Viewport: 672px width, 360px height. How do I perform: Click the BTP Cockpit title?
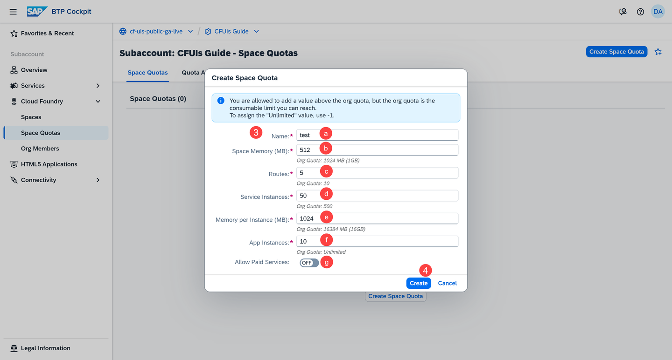pos(71,12)
